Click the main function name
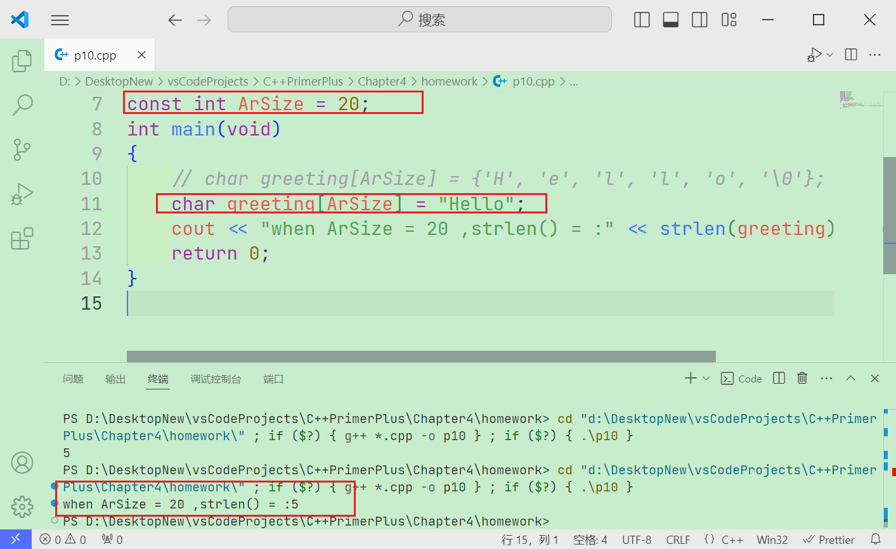Viewport: 896px width, 549px height. 193,129
